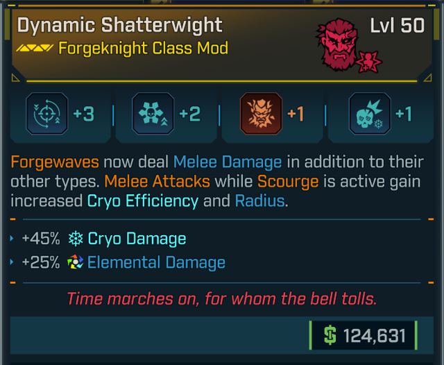This screenshot has width=444, height=365.
Task: Click the orange Forgewaves keyword
Action: [54, 162]
